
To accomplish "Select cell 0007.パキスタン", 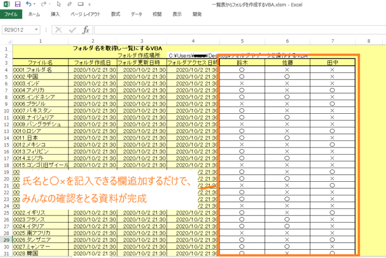I will click(x=40, y=110).
